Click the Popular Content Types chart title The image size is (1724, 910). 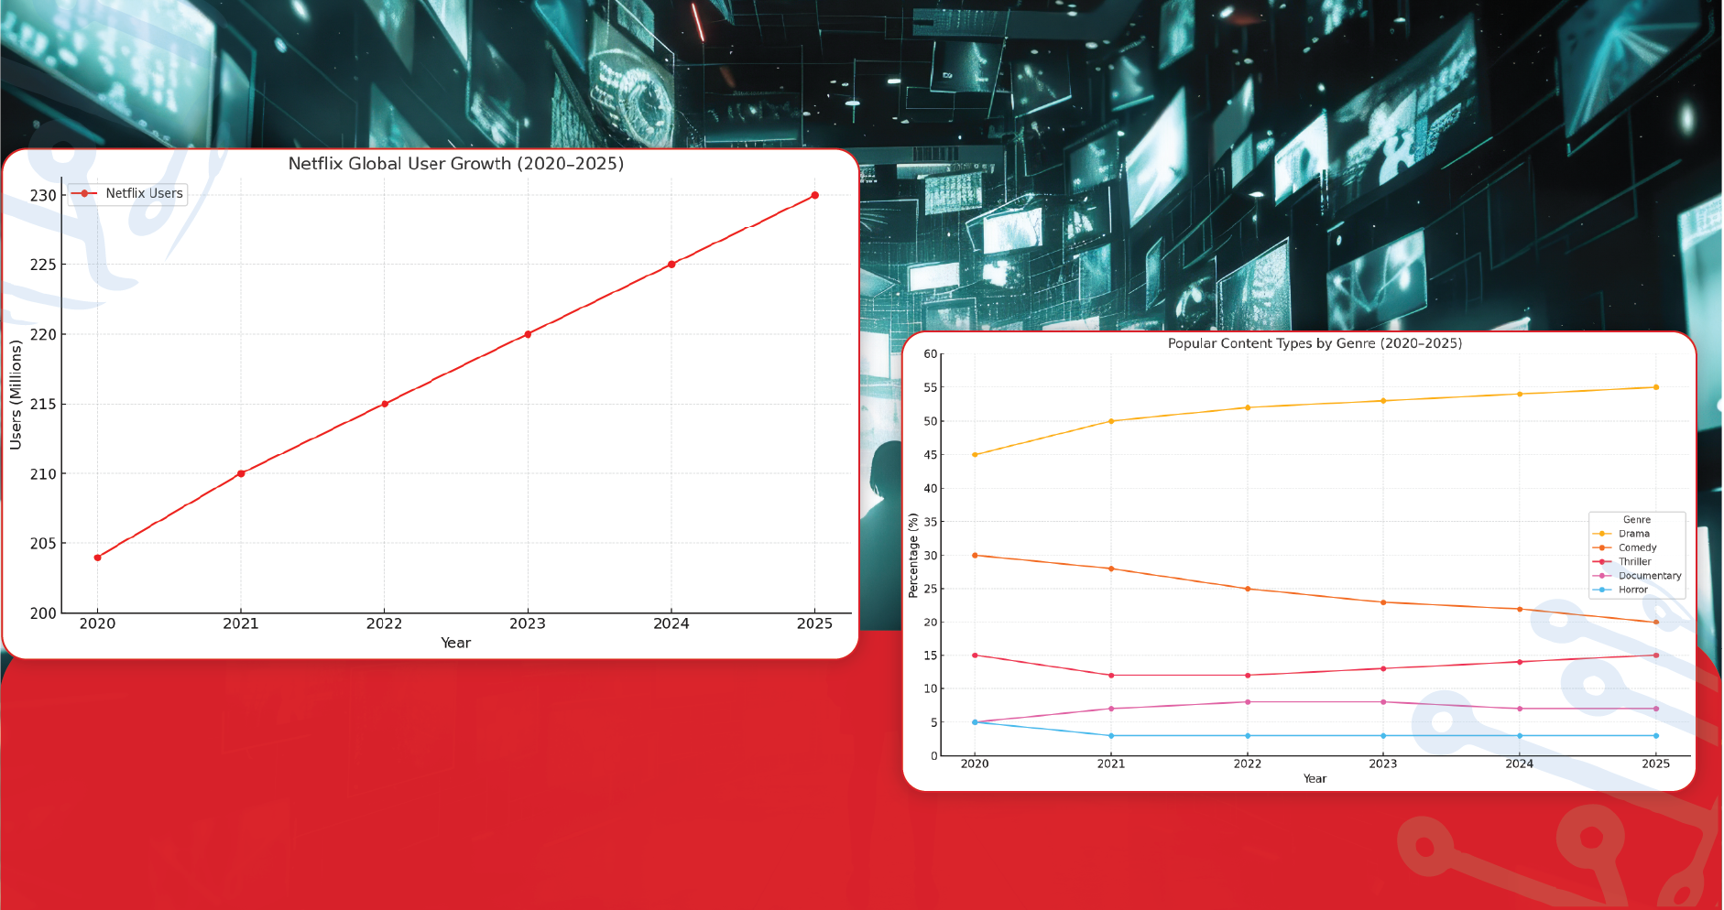pos(1315,343)
